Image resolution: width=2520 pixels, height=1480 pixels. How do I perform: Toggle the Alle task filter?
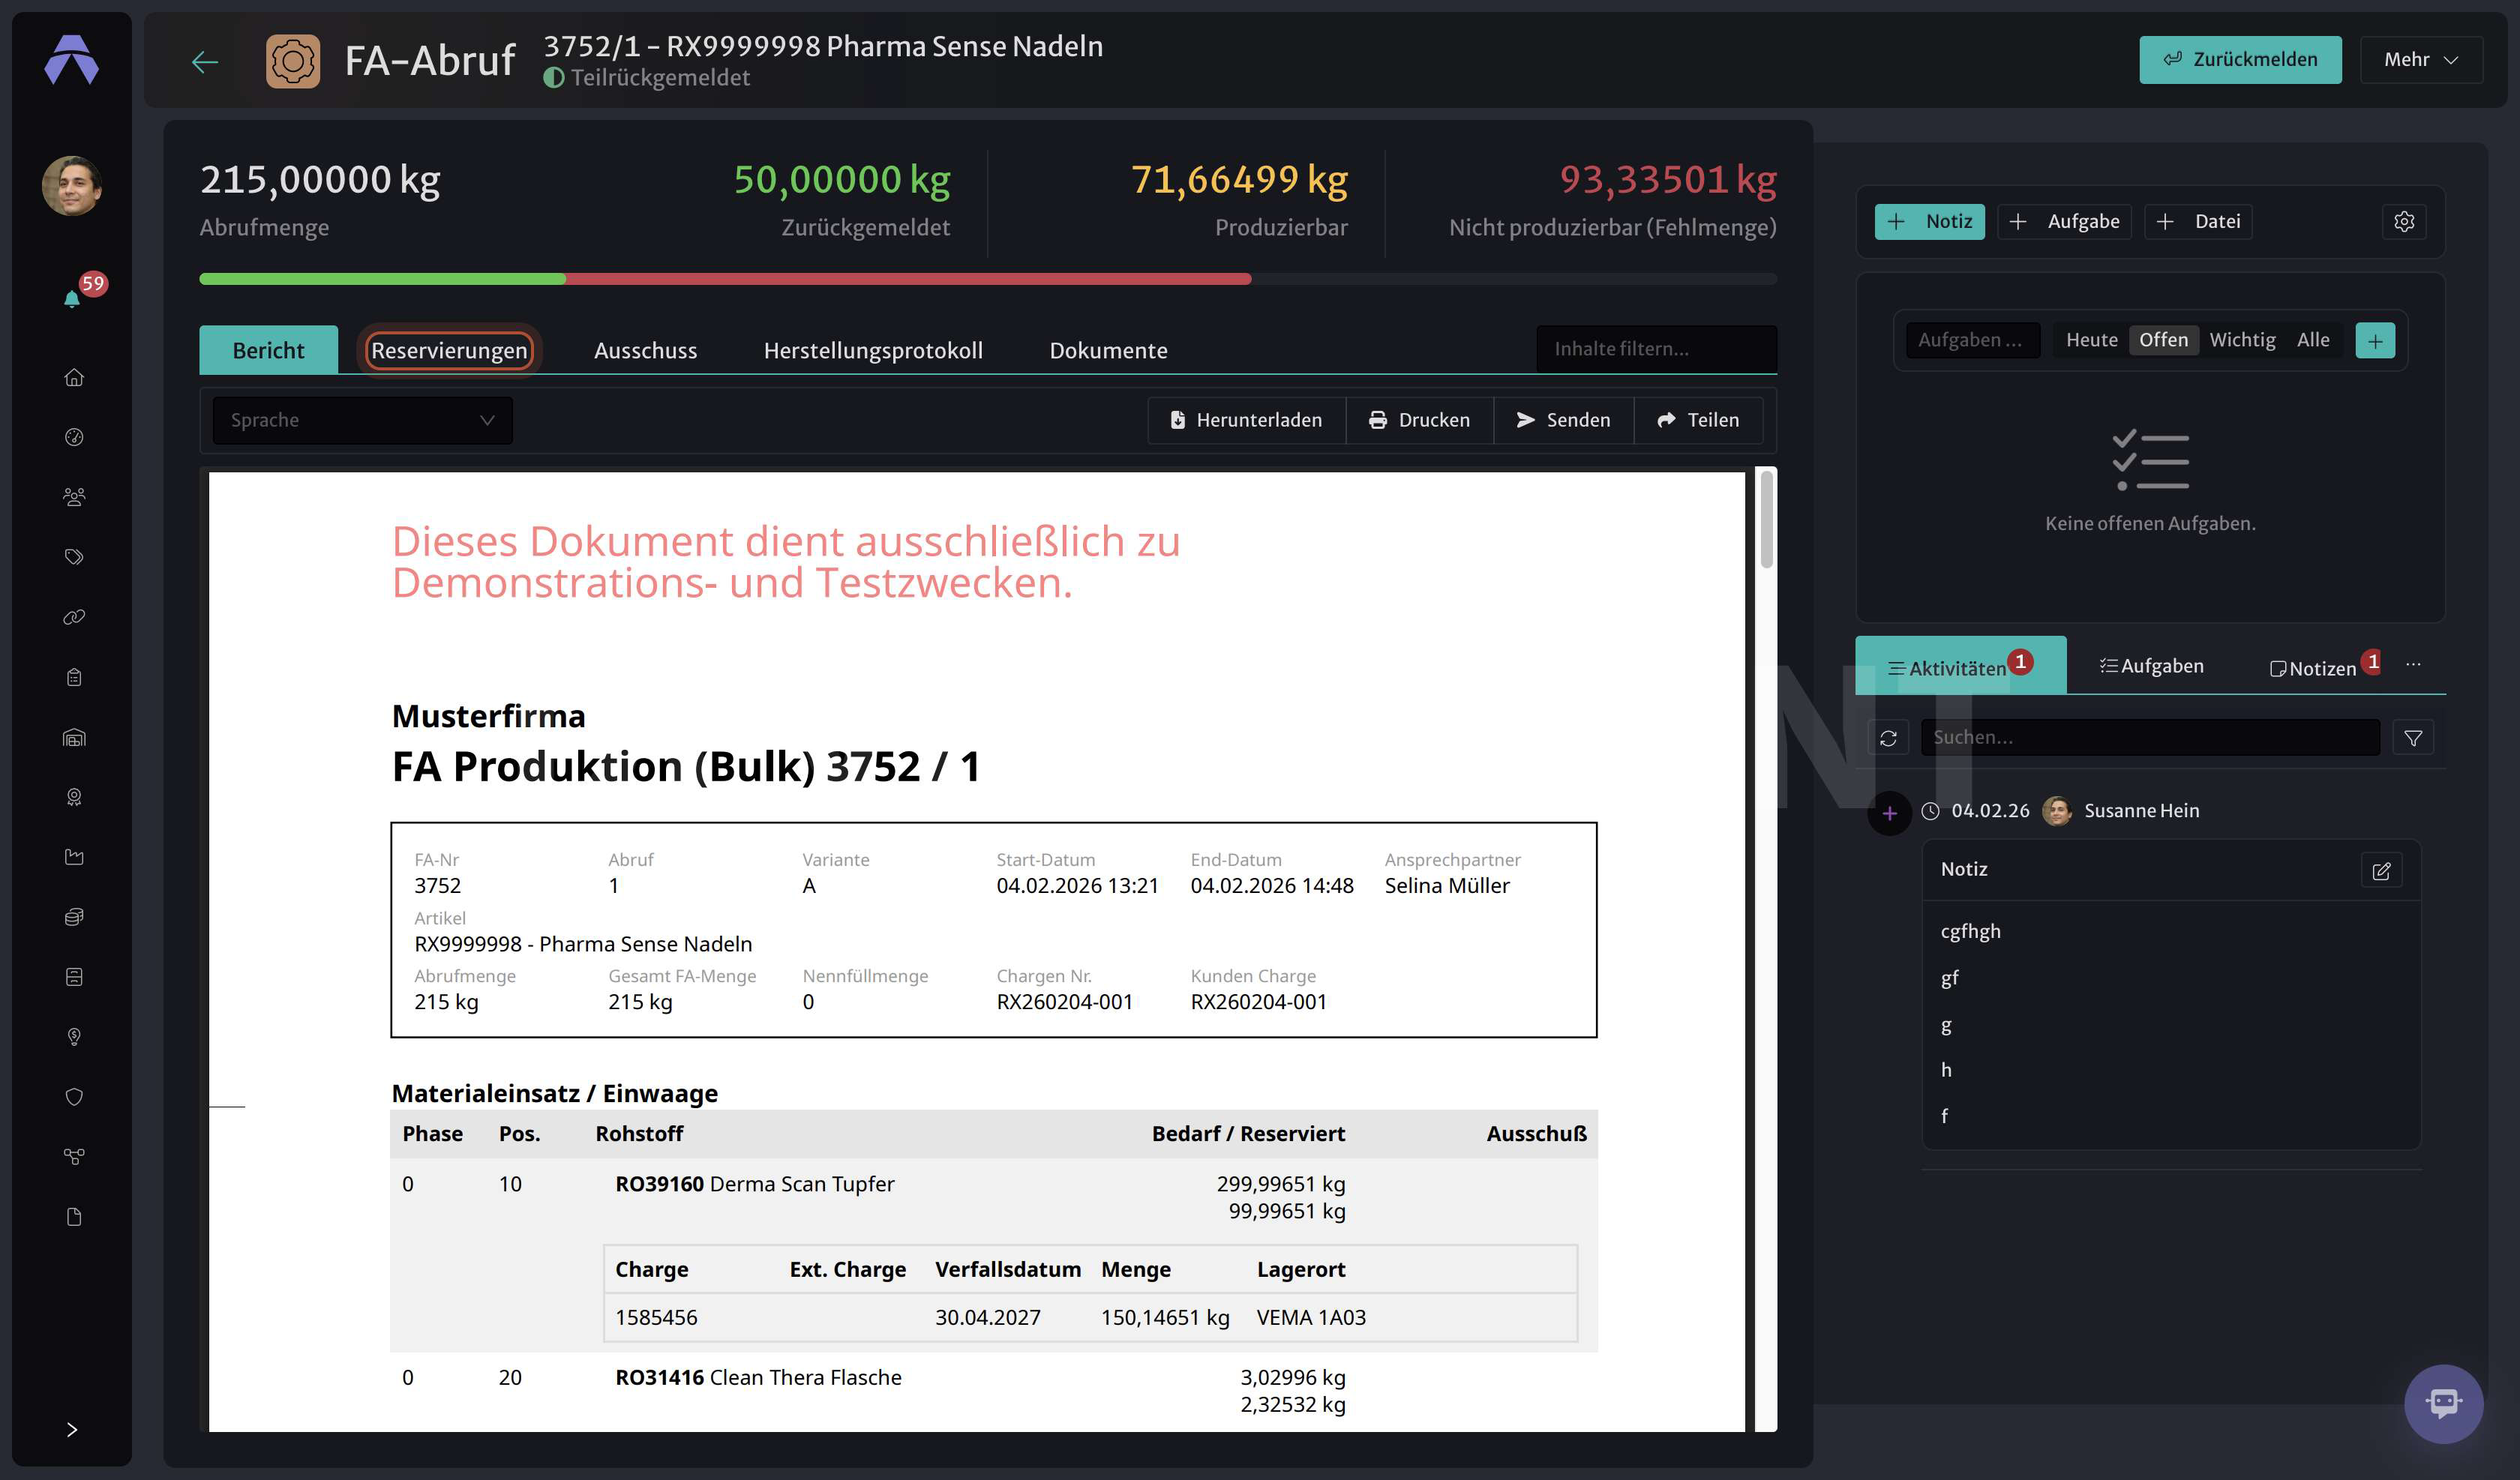coord(2313,340)
